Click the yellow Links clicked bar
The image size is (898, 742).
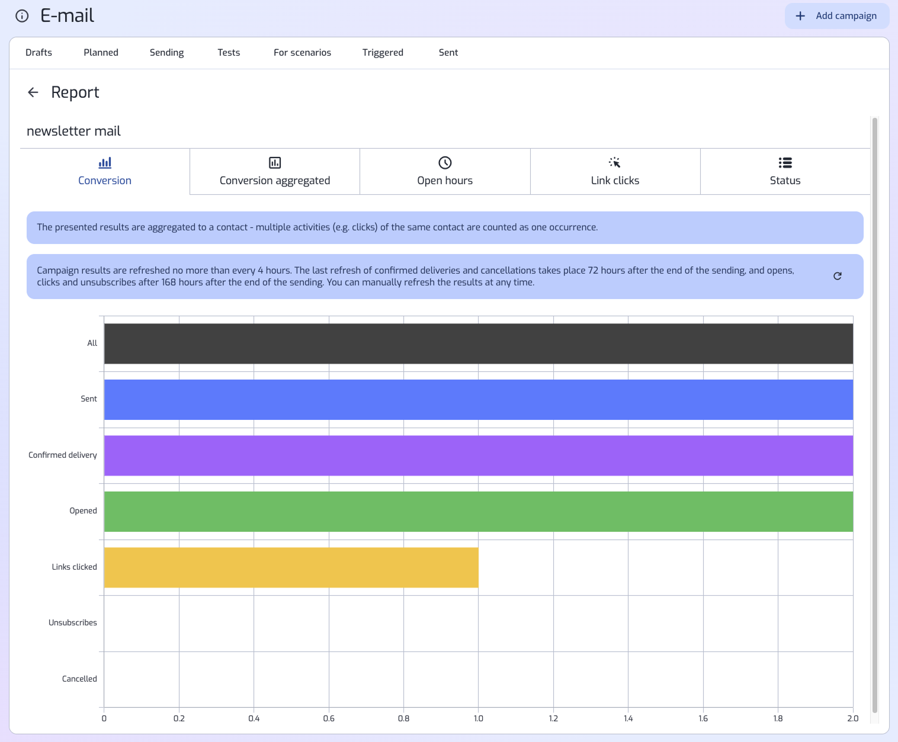point(291,567)
